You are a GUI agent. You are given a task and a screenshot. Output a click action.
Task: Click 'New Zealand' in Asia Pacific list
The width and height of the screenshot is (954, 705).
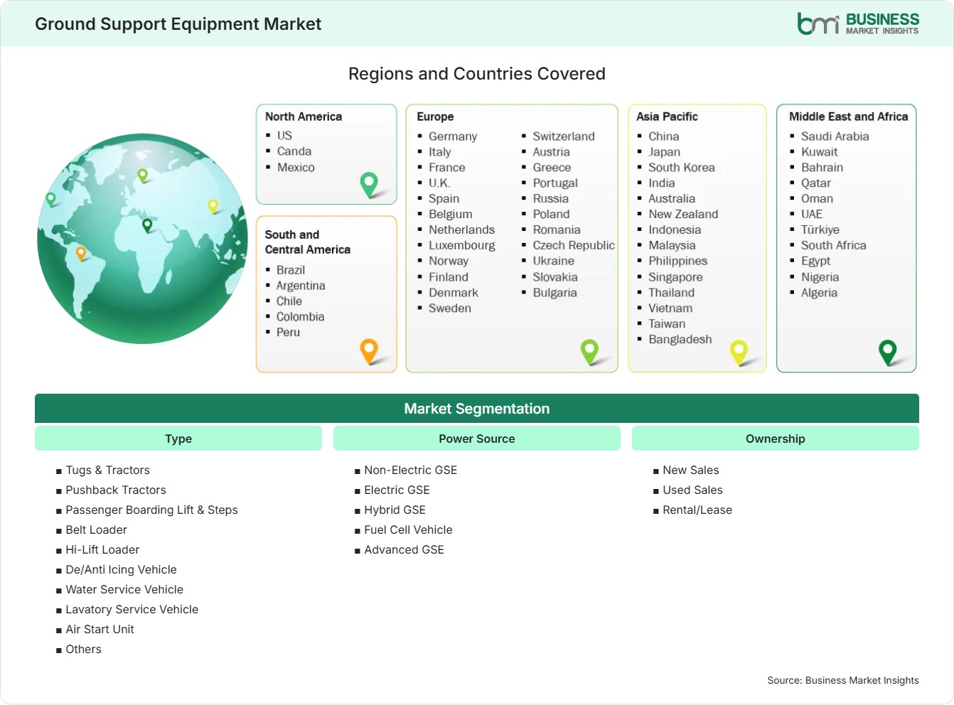[x=683, y=215]
